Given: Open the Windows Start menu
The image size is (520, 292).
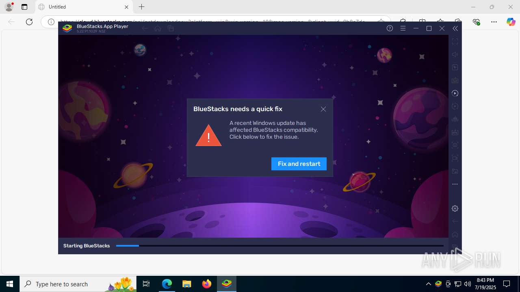Looking at the screenshot, I should (x=10, y=284).
